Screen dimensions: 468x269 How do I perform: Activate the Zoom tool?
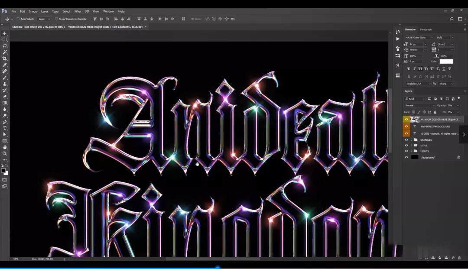[x=5, y=153]
